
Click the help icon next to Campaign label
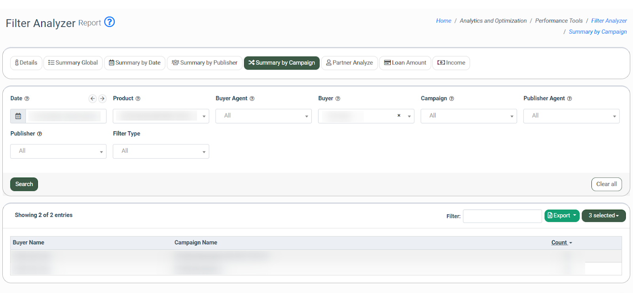451,99
